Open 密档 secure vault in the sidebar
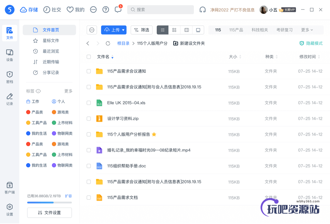This screenshot has width=330, height=224. pyautogui.click(x=10, y=77)
